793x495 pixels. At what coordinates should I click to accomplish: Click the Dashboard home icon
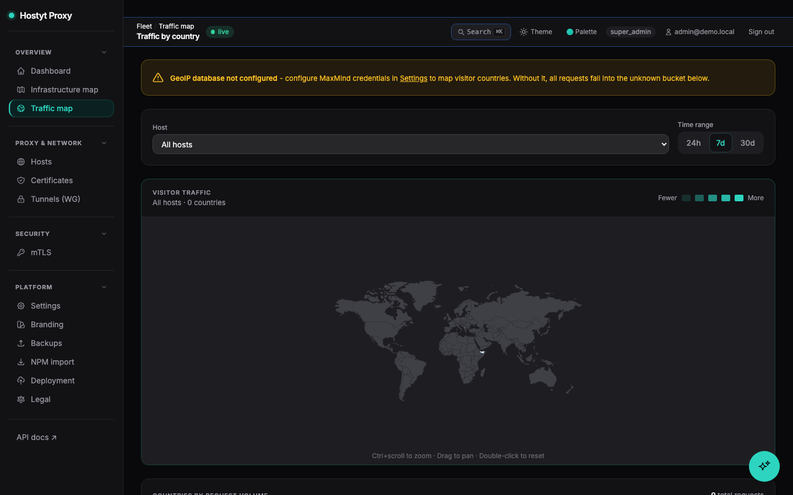point(21,71)
